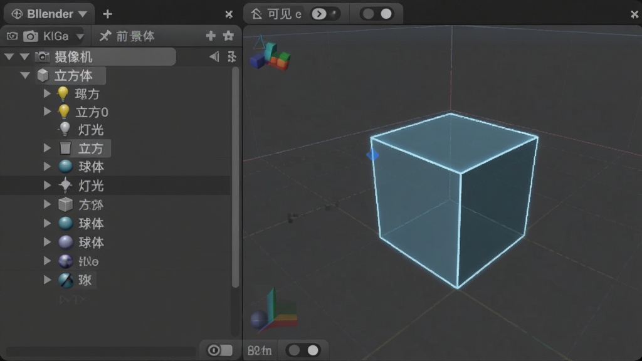Viewport: 642px width, 361px height.
Task: Collapse the 立方体 tree node
Action: tap(25, 75)
